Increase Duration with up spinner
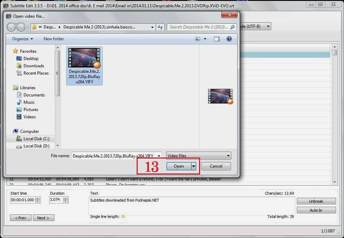The width and height of the screenshot is (344, 238). (66, 198)
